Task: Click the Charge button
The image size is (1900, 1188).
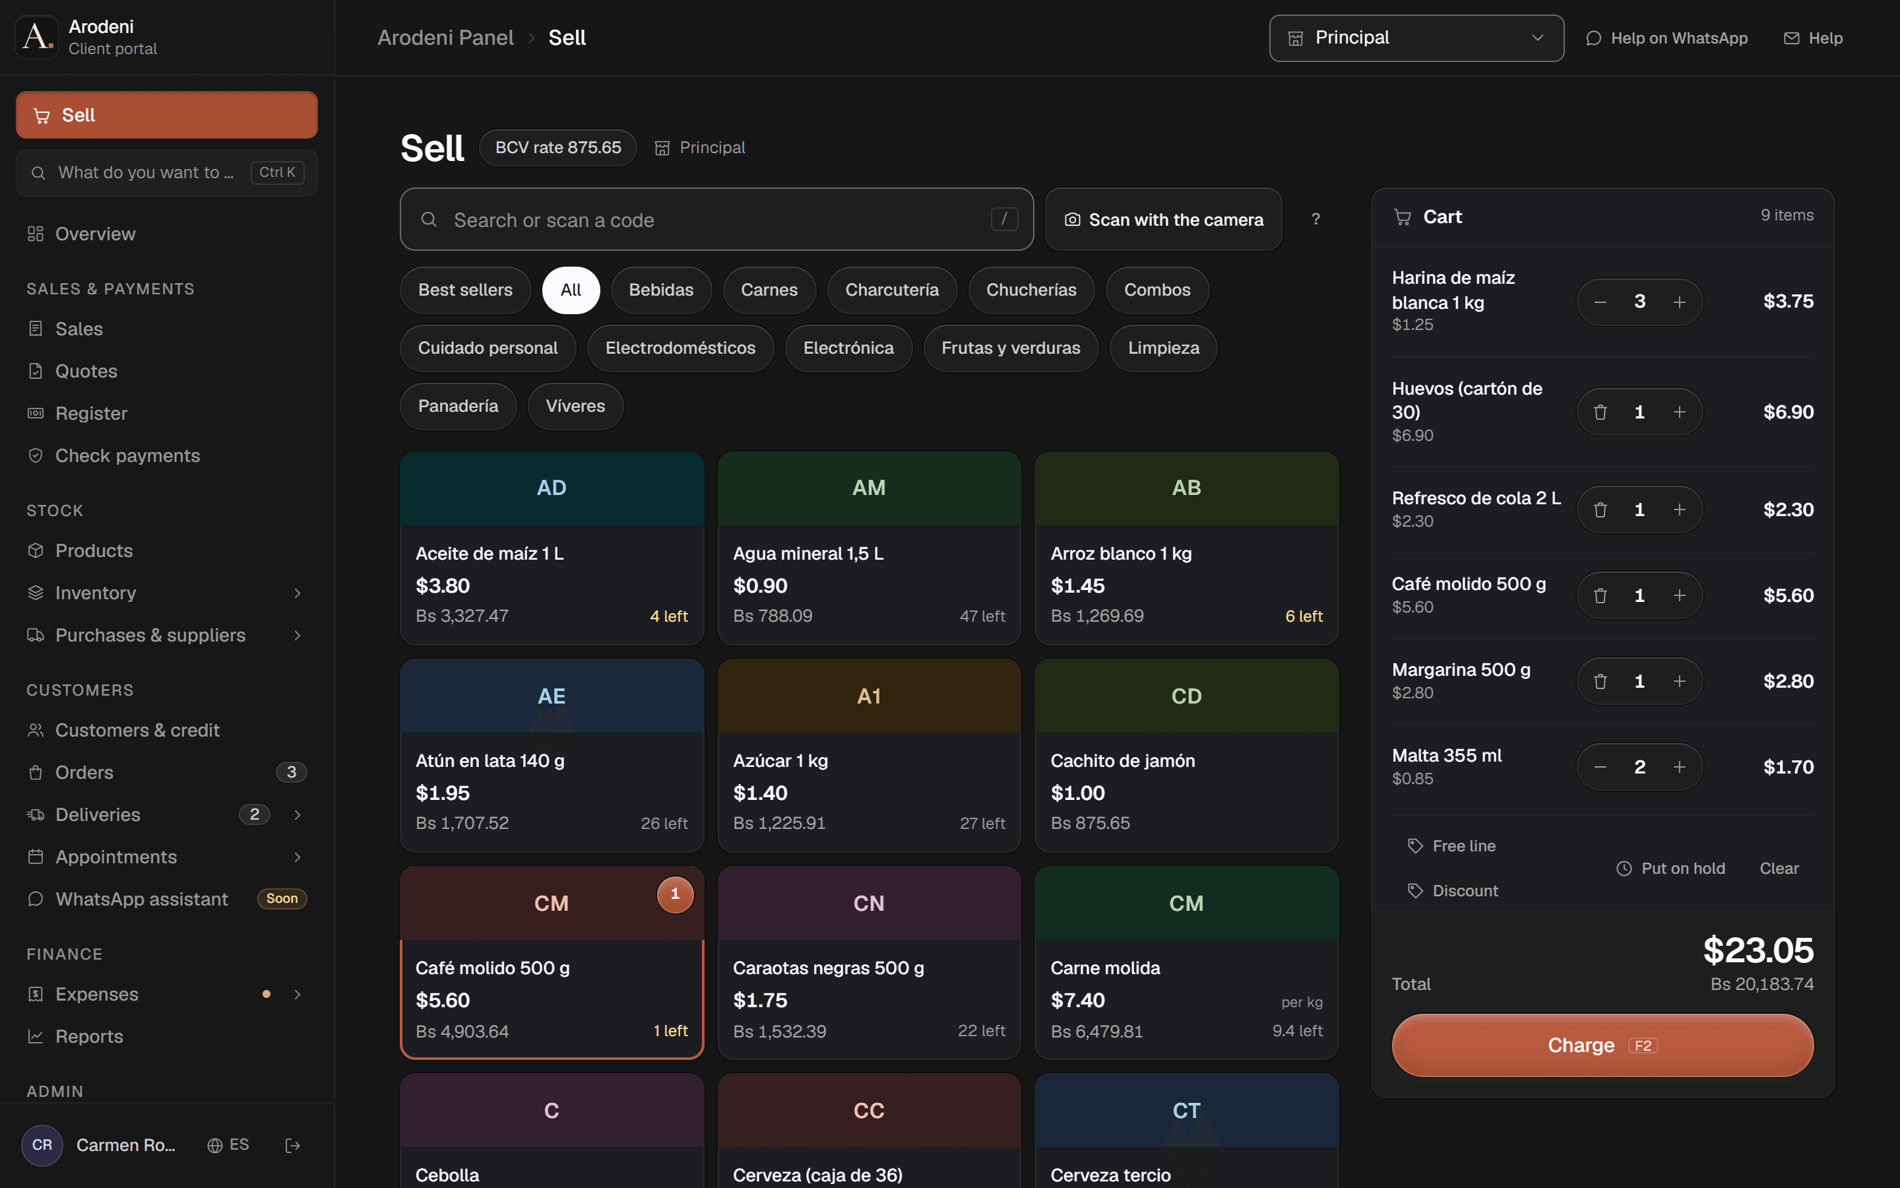Action: (x=1602, y=1045)
